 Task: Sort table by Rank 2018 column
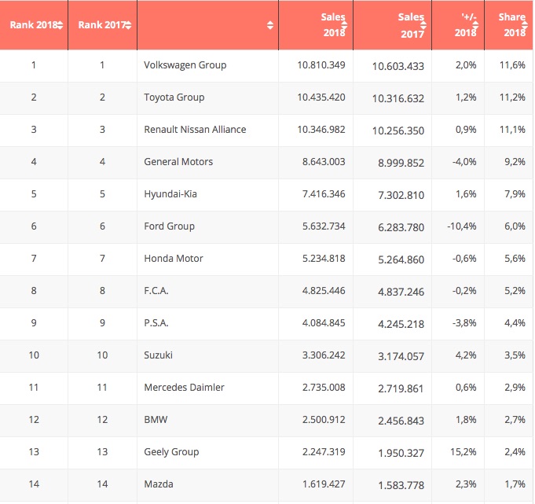tap(60, 25)
